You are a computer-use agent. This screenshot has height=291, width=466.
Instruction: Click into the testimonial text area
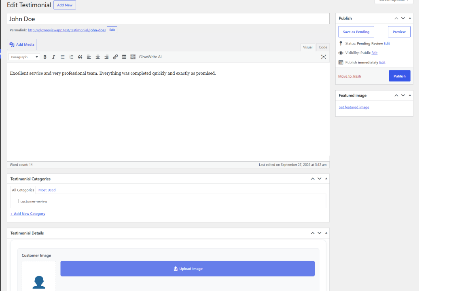tap(168, 112)
